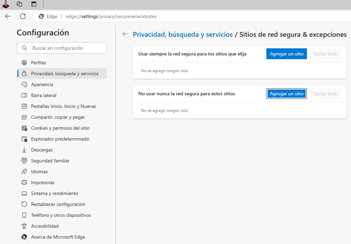The height and width of the screenshot is (244, 351).
Task: Click the profile avatar picture
Action: tap(6, 4)
